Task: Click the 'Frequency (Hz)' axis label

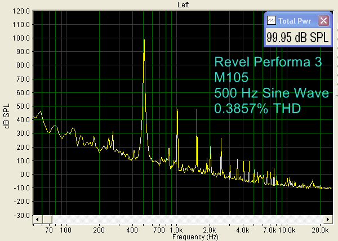Action: tap(195, 237)
